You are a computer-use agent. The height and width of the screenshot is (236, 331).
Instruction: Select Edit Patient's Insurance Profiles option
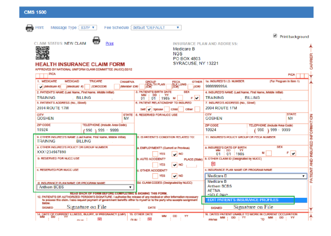pyautogui.click(x=243, y=200)
